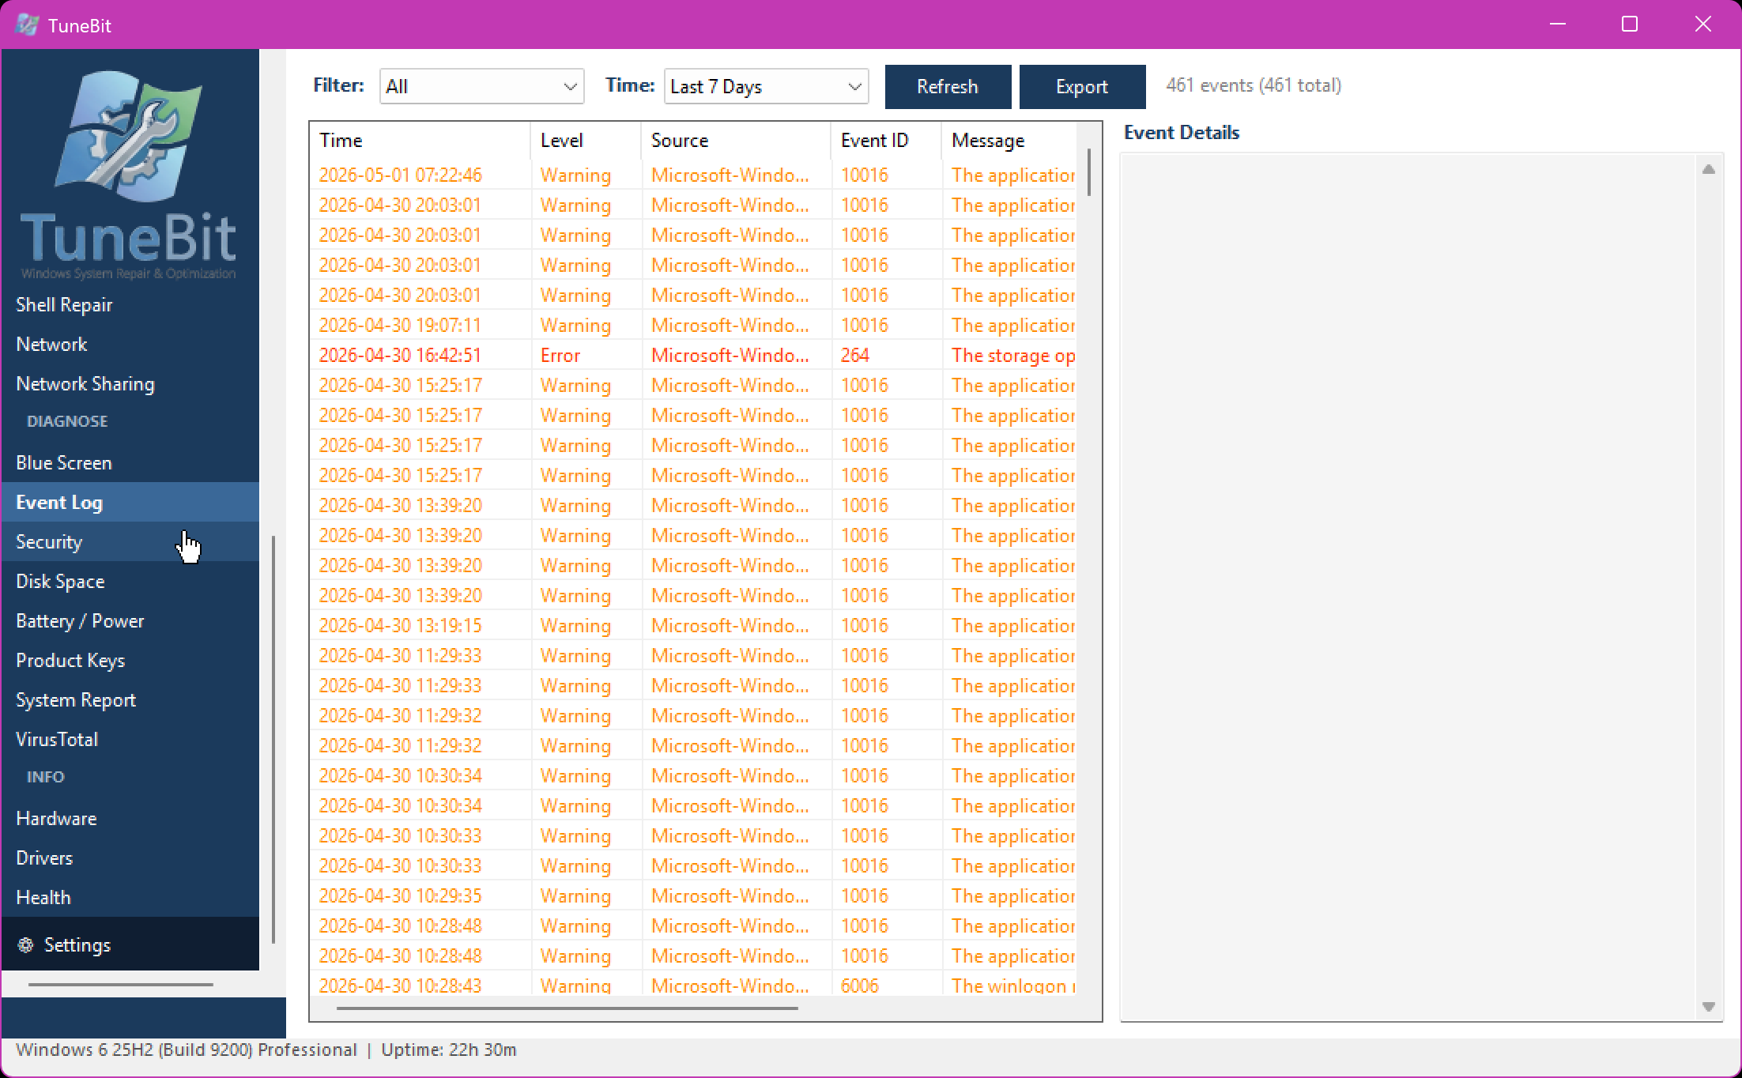Viewport: 1742px width, 1078px height.
Task: Click the Export button
Action: pyautogui.click(x=1082, y=86)
